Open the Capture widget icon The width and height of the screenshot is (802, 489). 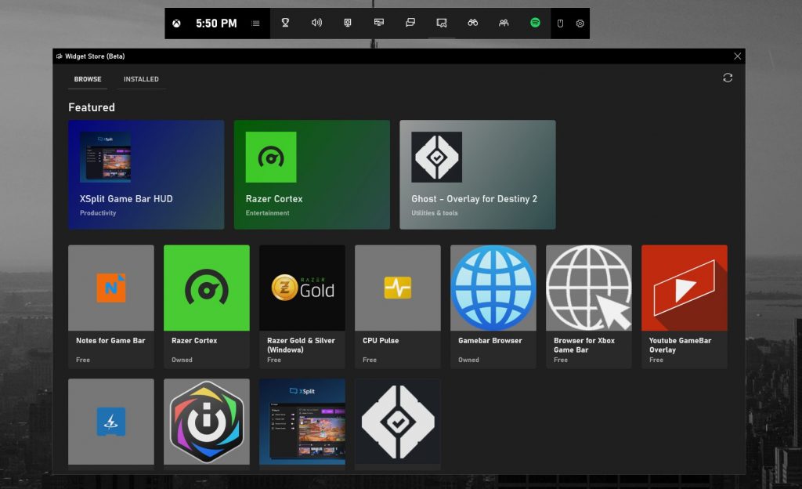coord(348,23)
